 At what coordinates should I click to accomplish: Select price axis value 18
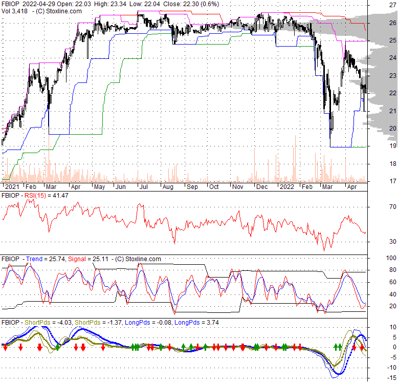393,164
